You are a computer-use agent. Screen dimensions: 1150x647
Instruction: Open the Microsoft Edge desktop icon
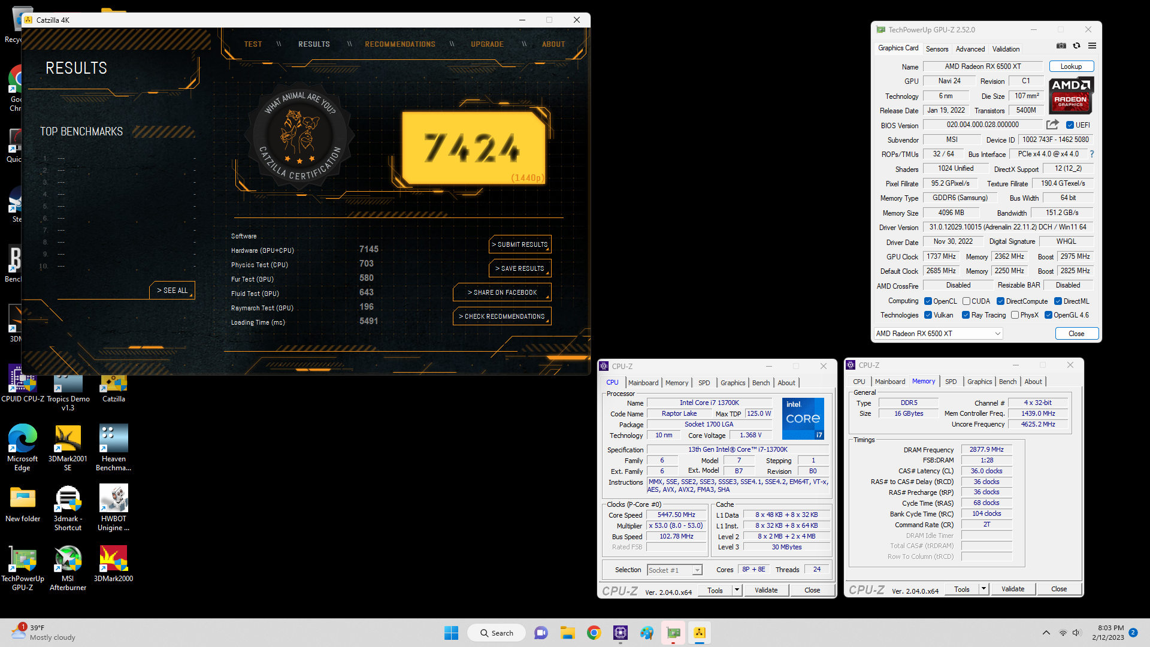[23, 448]
